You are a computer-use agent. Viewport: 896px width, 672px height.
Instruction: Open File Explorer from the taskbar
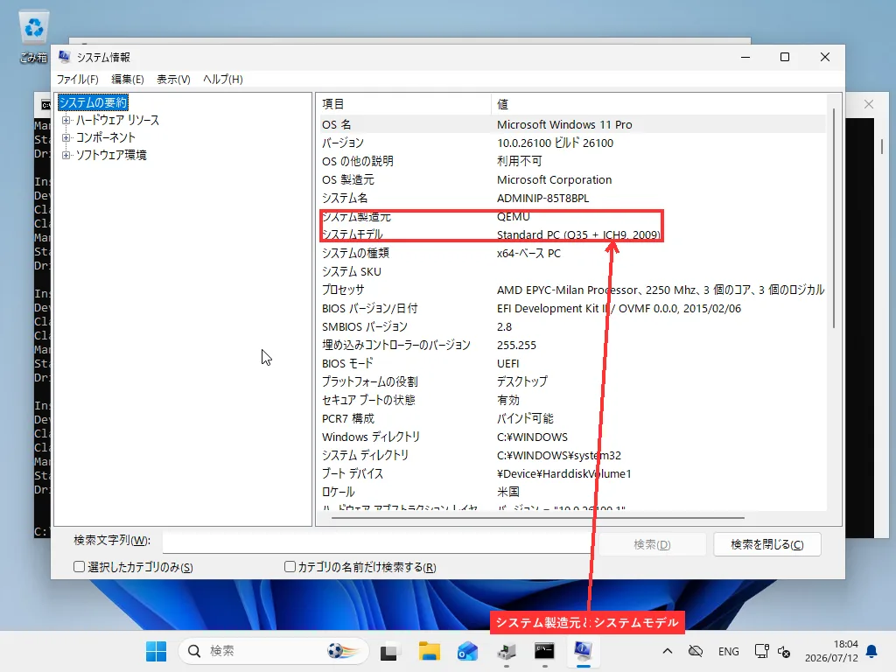(x=429, y=651)
